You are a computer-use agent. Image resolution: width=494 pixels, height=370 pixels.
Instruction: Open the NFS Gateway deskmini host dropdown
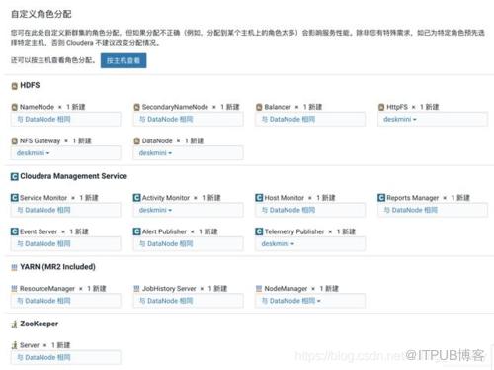(x=33, y=153)
